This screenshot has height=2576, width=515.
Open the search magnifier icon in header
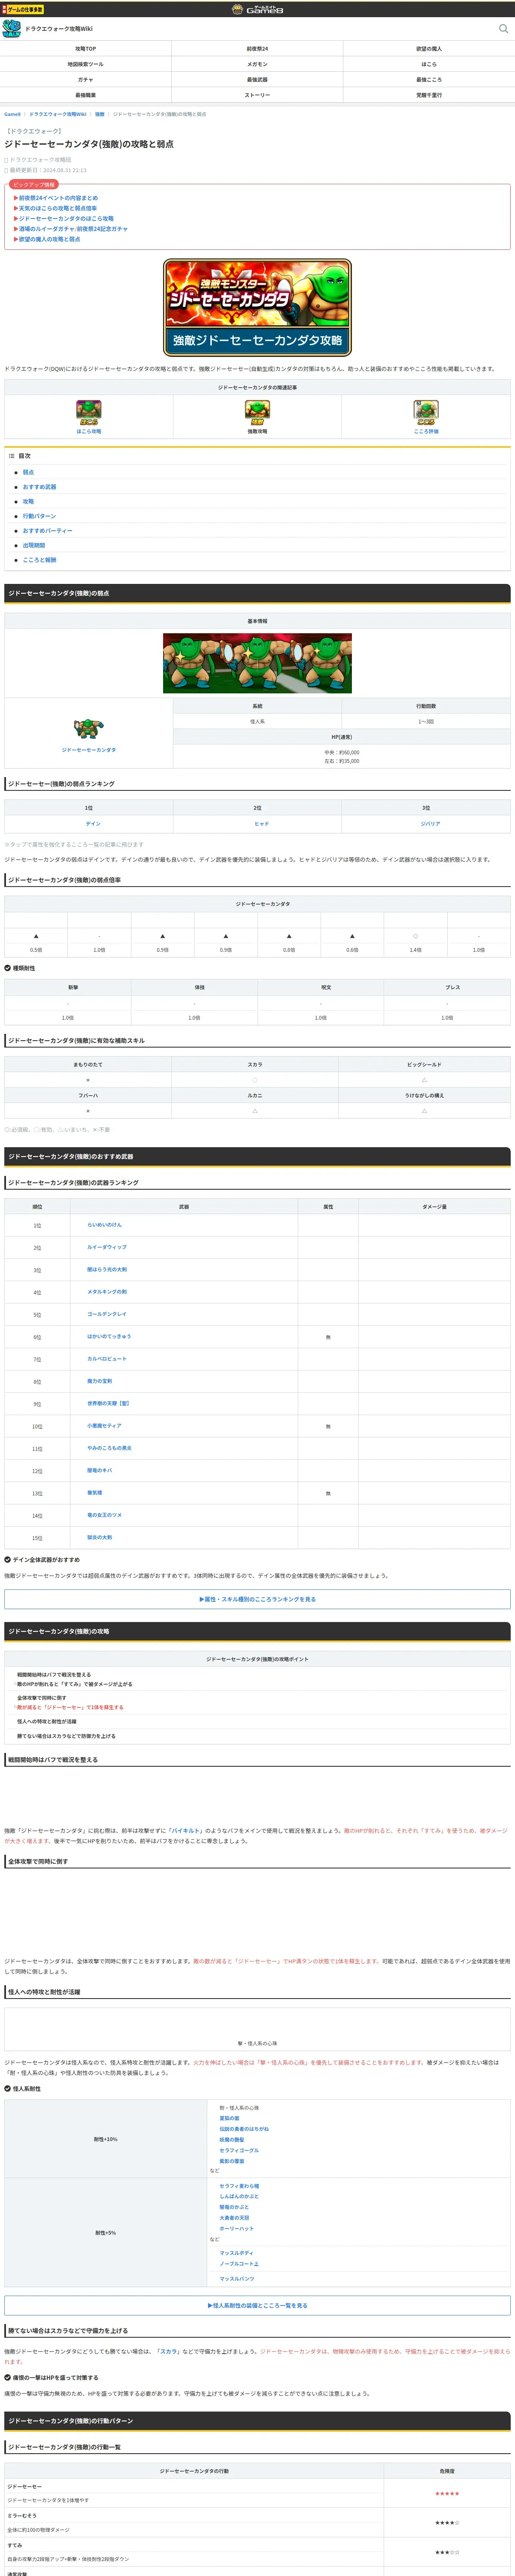click(503, 29)
